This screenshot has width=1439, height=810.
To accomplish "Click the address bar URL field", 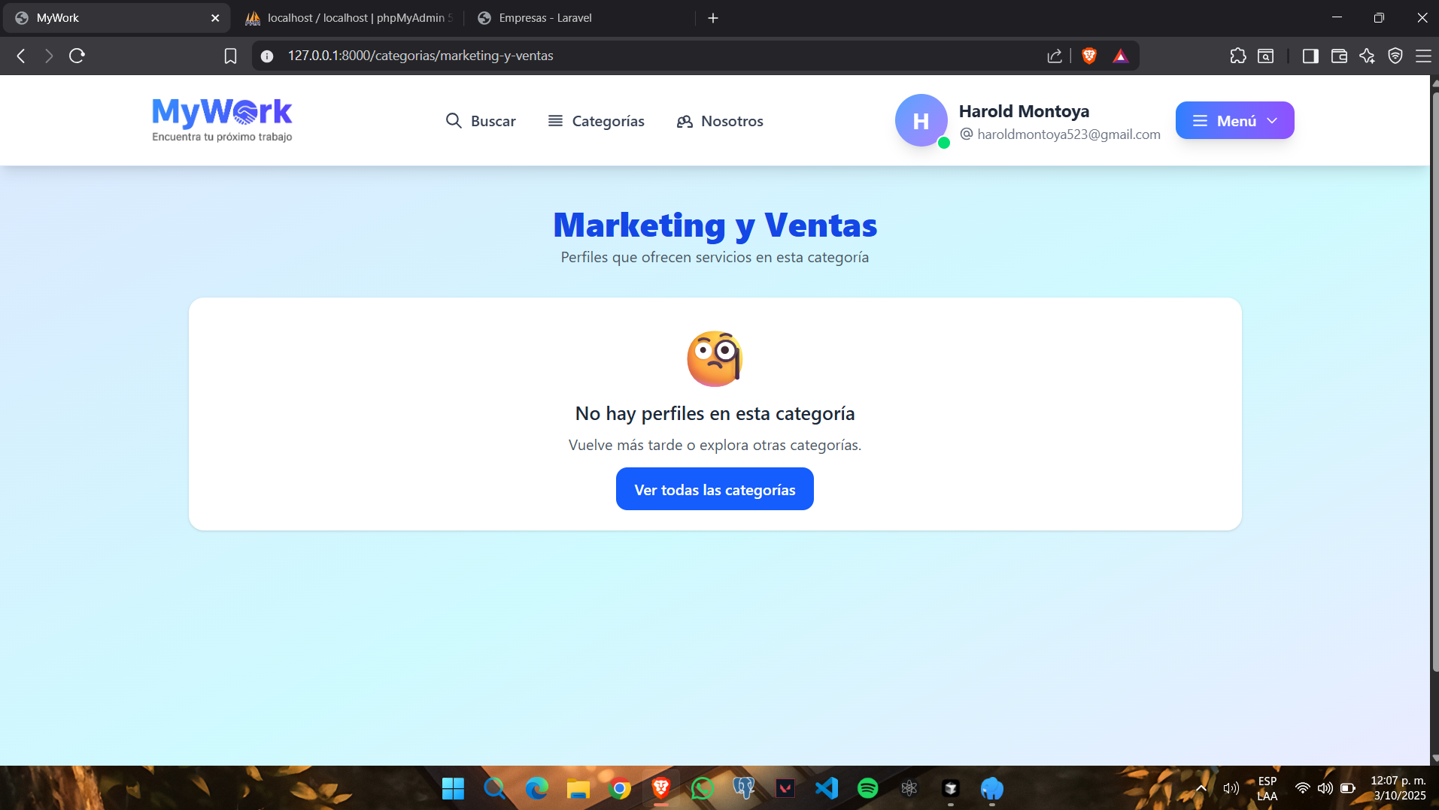I will (x=421, y=55).
